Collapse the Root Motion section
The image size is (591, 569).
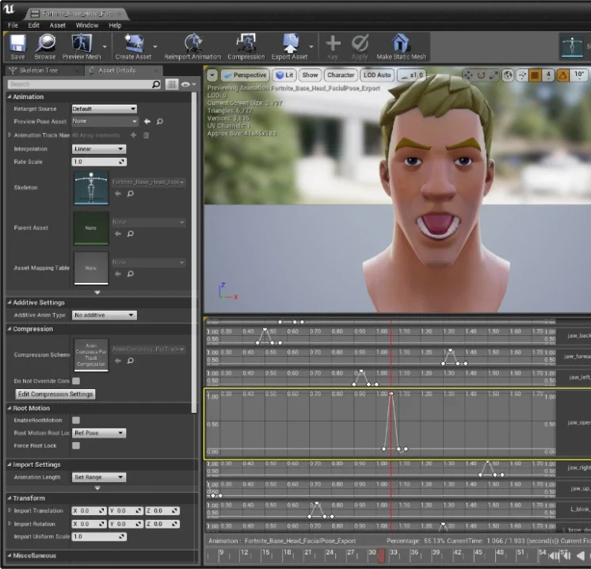pyautogui.click(x=10, y=408)
